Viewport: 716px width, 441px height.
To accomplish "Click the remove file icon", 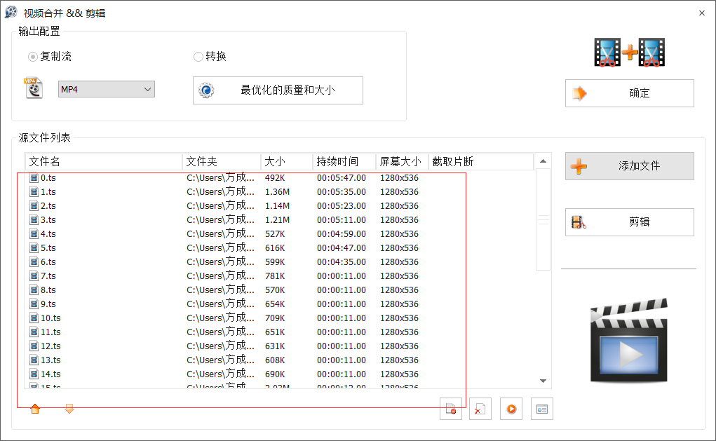I will pyautogui.click(x=451, y=409).
